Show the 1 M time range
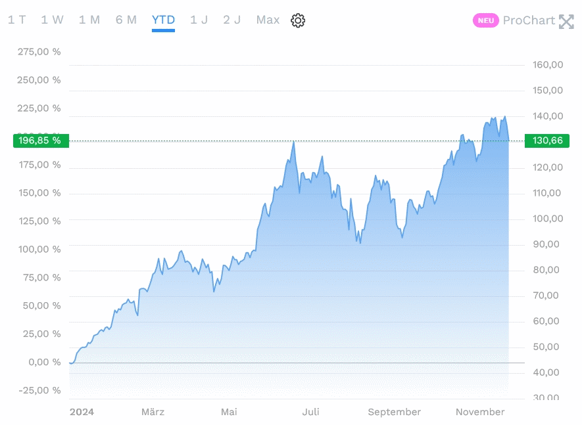Image resolution: width=582 pixels, height=425 pixels. (89, 20)
